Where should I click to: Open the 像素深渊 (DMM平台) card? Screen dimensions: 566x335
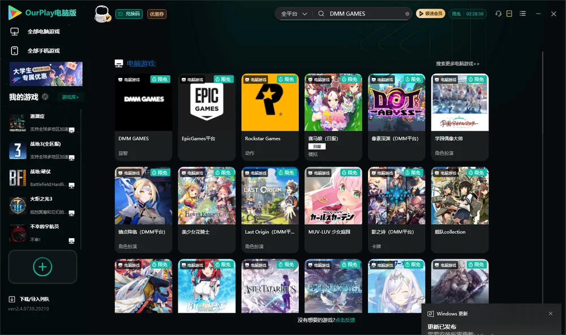pyautogui.click(x=396, y=117)
